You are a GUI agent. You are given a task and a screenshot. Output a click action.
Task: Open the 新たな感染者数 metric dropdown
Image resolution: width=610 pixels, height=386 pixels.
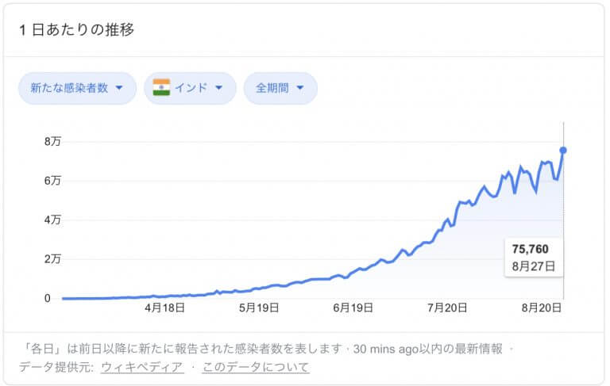point(77,88)
